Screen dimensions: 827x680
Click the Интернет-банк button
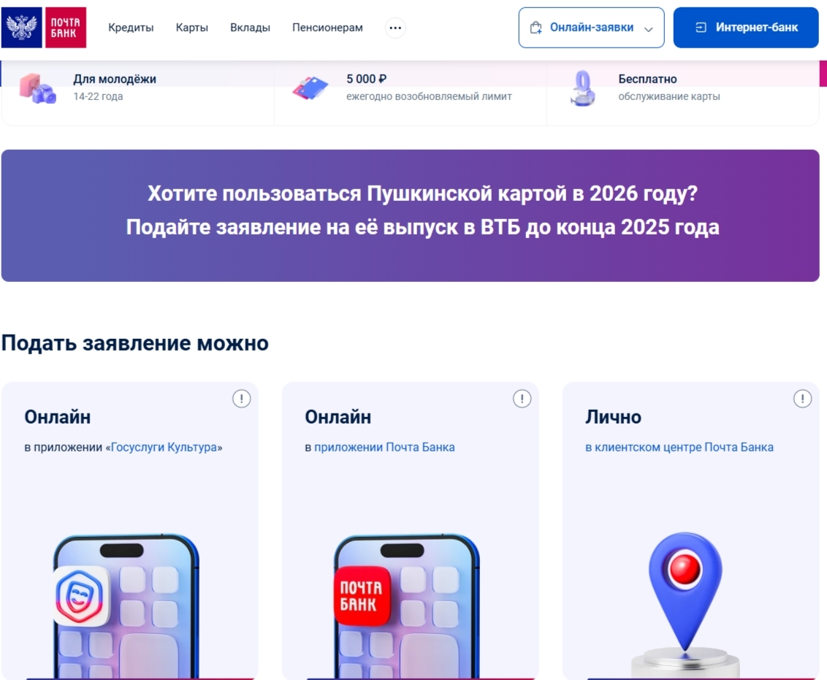click(746, 28)
